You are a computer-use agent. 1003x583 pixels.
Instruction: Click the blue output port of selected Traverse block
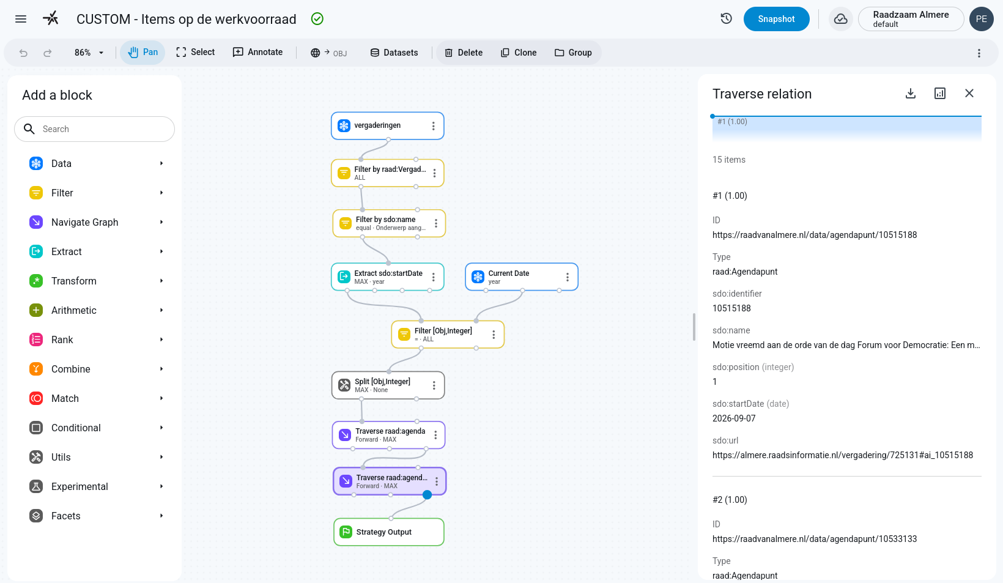click(x=427, y=495)
